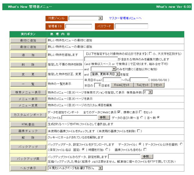Click the ヘルプ表示 button
The width and height of the screenshot is (194, 175).
click(28, 168)
